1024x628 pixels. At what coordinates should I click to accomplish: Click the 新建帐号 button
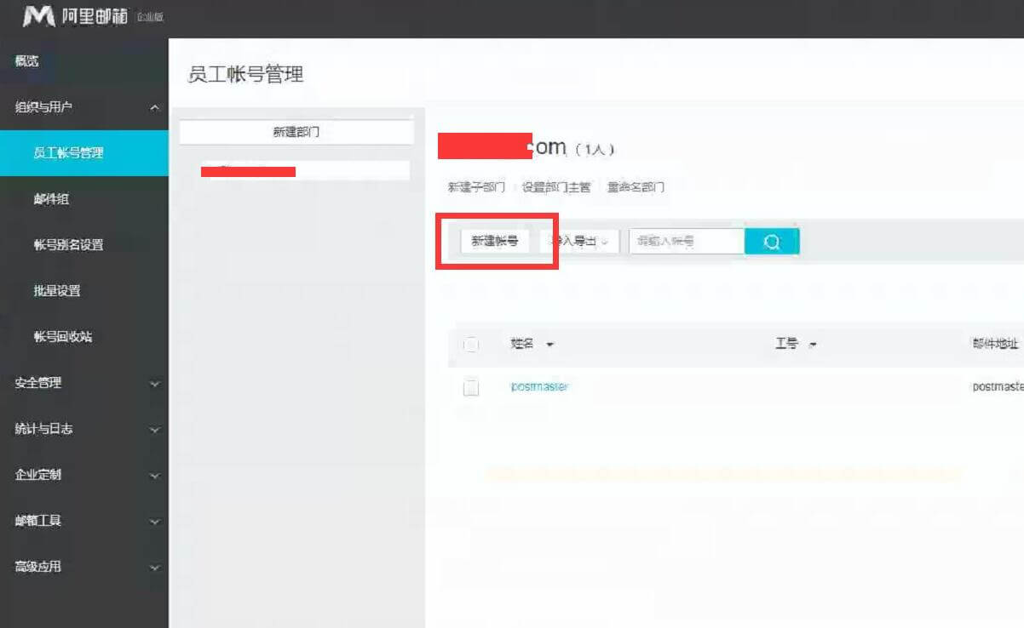(495, 242)
